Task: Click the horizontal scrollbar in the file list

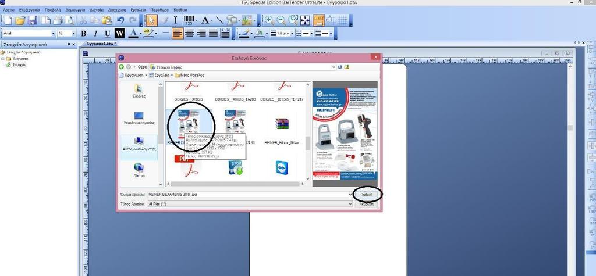Action: [x=235, y=184]
